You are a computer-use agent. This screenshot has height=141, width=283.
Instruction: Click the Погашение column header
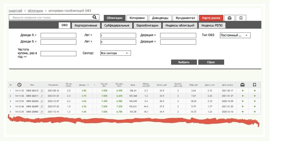[x=53, y=85]
